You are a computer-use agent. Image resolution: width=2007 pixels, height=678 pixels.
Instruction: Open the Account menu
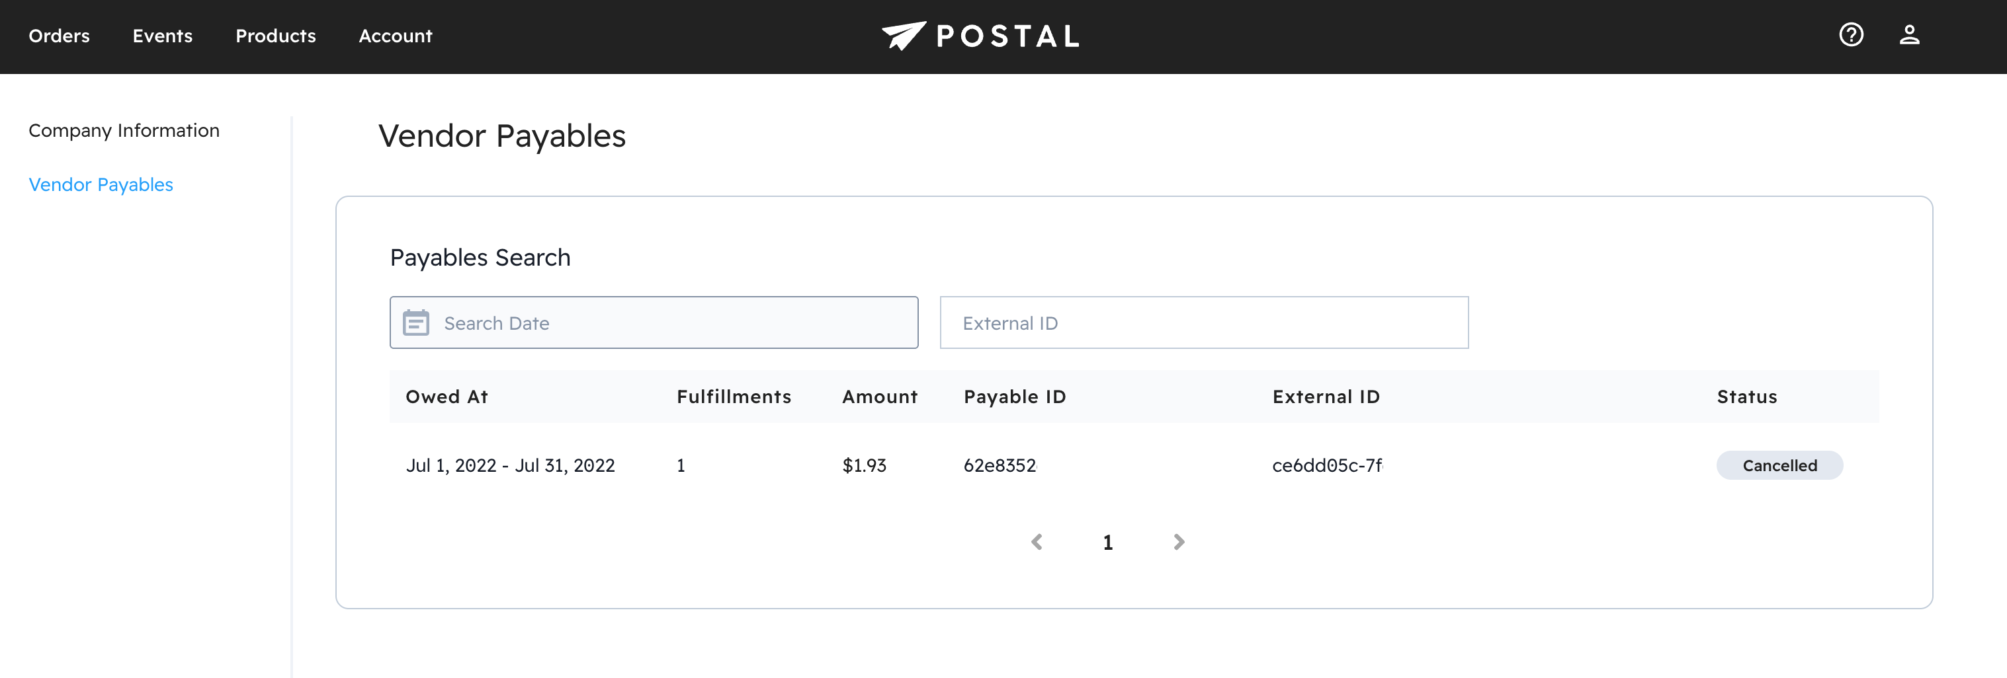[395, 36]
